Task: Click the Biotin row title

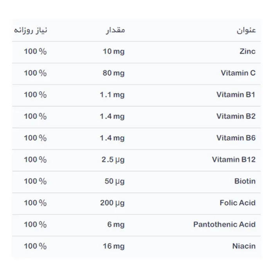Action: pyautogui.click(x=245, y=181)
